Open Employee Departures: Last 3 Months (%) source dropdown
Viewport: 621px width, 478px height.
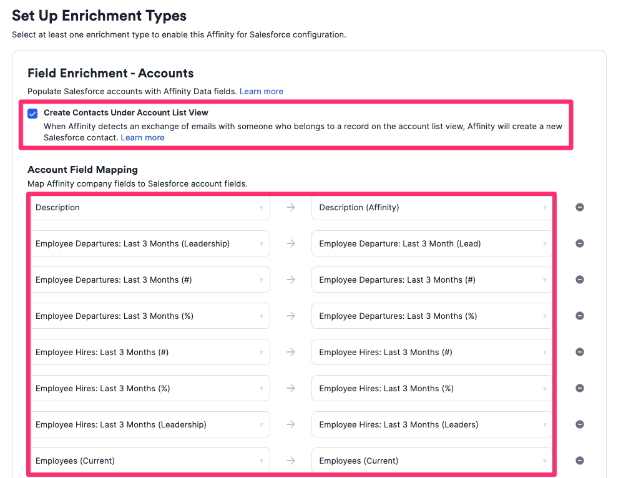[x=150, y=316]
